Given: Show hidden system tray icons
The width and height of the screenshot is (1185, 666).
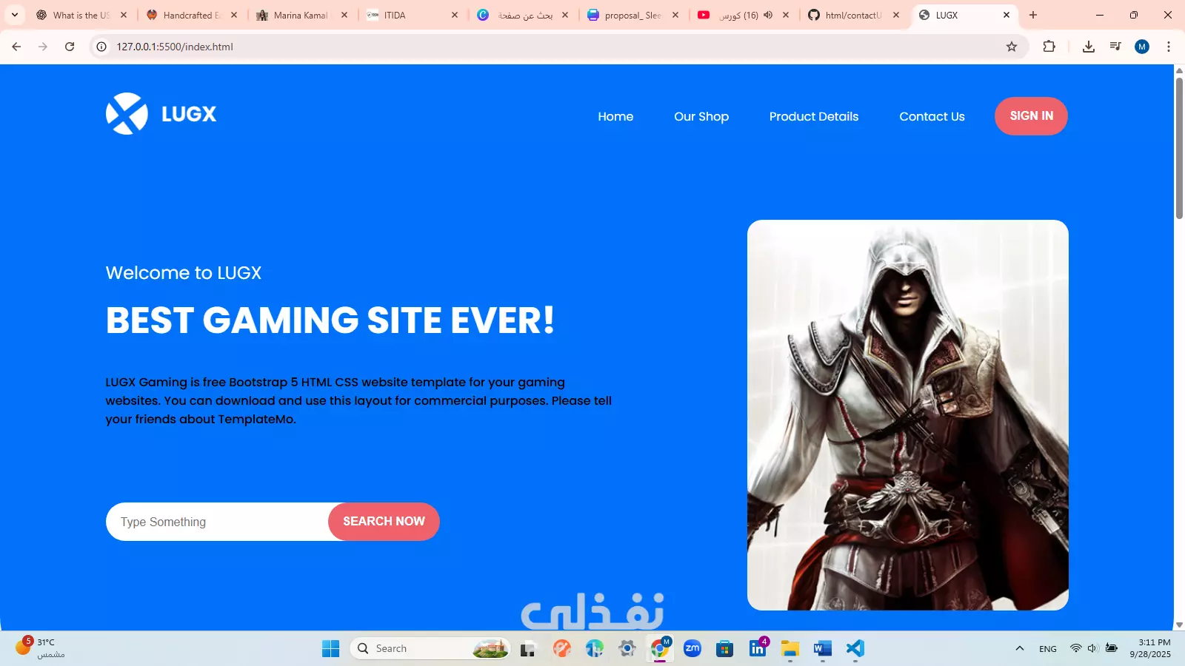Looking at the screenshot, I should 1020,648.
